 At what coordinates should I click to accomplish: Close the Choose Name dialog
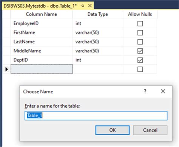pyautogui.click(x=163, y=91)
